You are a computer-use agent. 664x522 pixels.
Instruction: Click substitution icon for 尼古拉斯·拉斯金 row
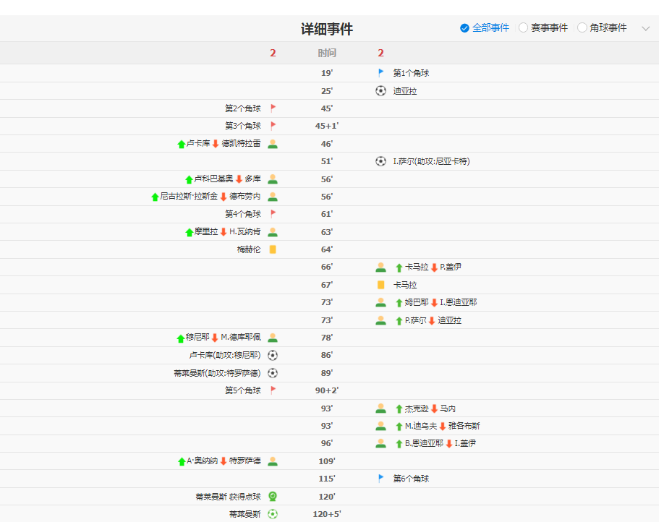pyautogui.click(x=273, y=197)
